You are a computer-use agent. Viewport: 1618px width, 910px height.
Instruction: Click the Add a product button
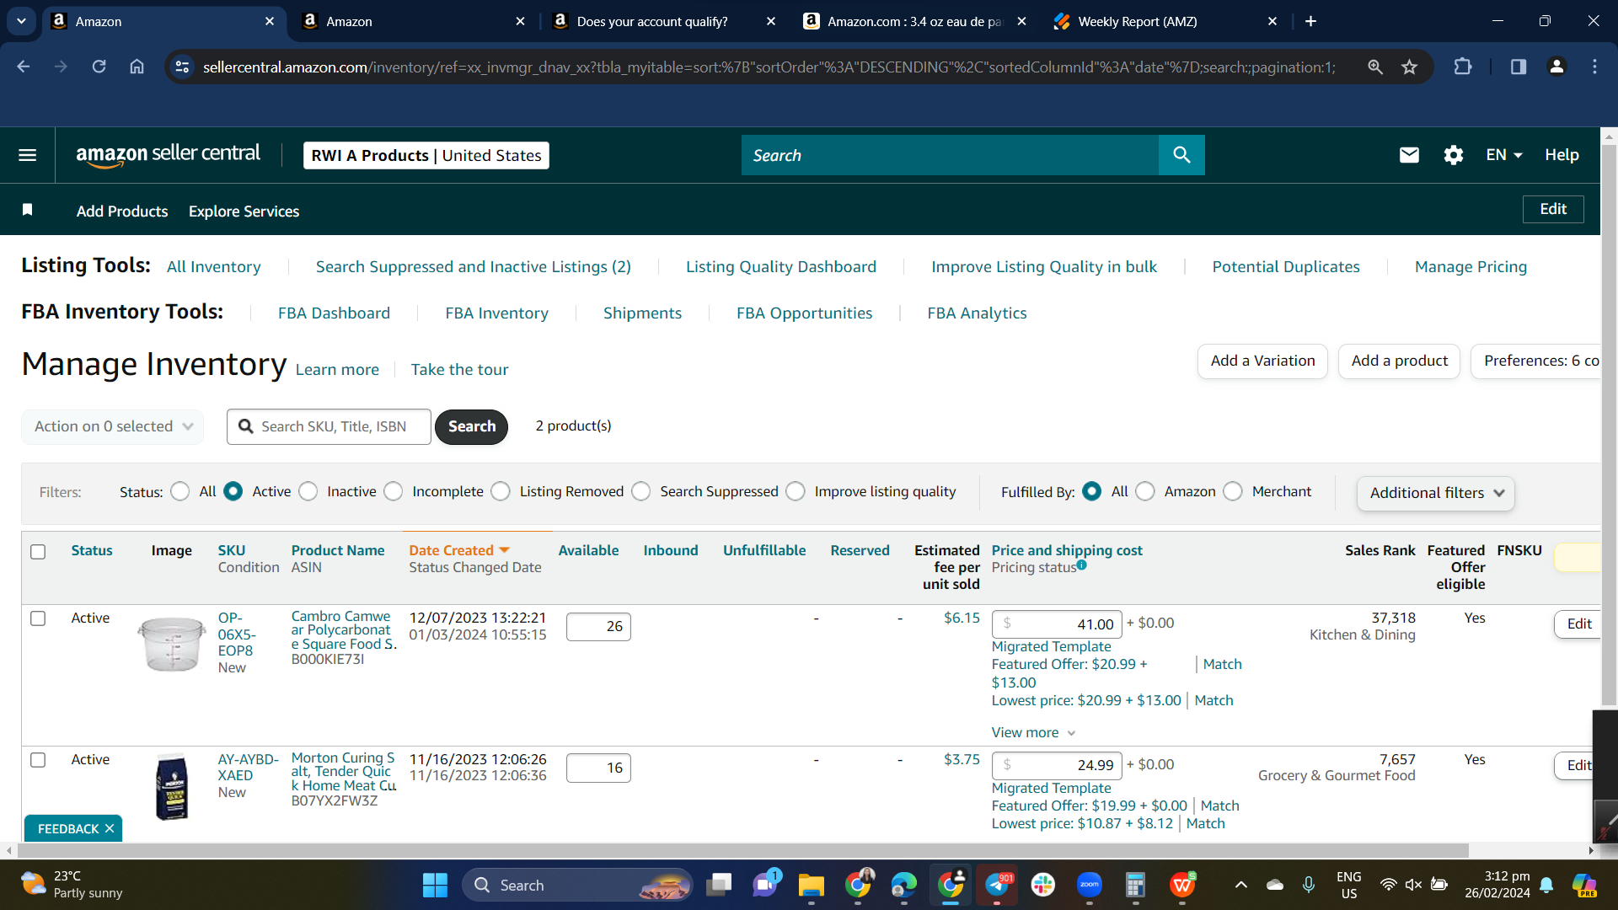tap(1399, 361)
